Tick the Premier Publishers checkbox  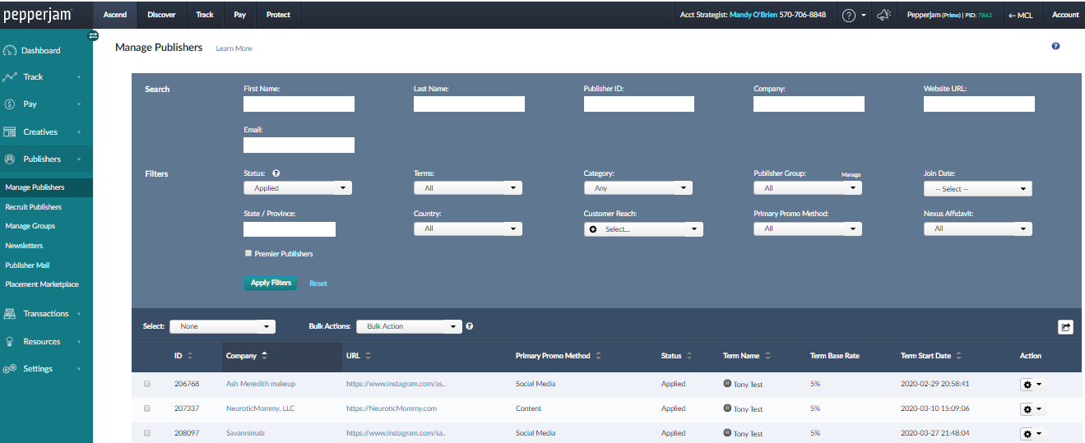click(x=248, y=253)
